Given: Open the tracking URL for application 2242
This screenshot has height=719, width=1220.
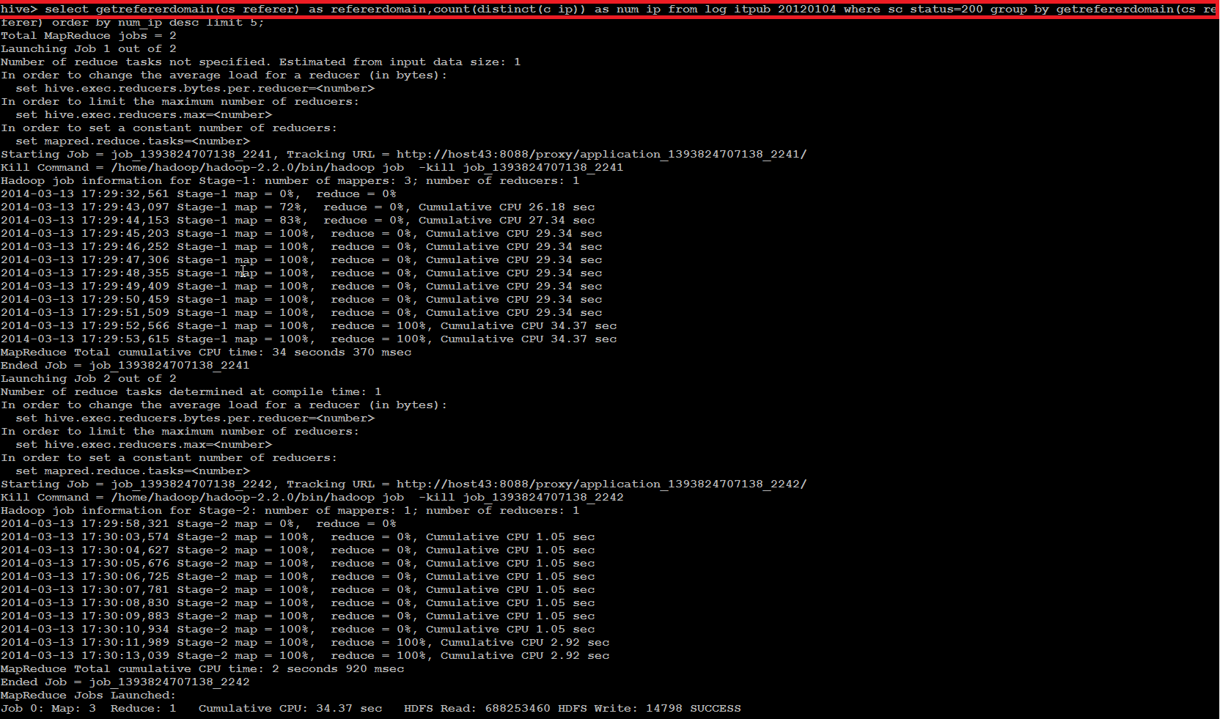Looking at the screenshot, I should pyautogui.click(x=601, y=484).
